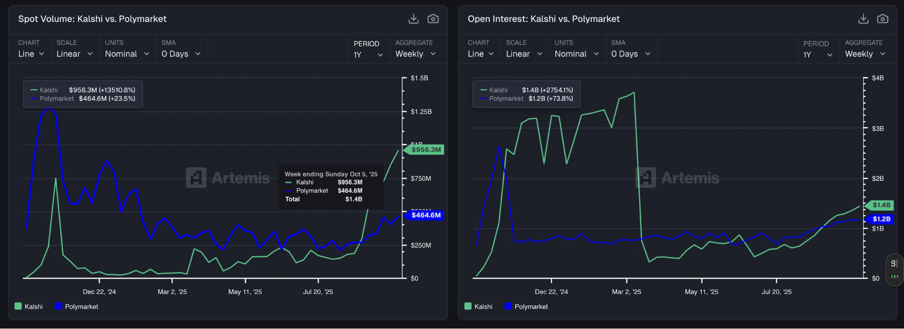Capture screenshot of Open Interest chart

click(882, 19)
